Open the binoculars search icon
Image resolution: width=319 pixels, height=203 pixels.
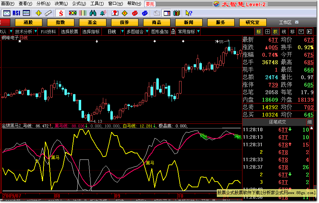[x=93, y=13]
